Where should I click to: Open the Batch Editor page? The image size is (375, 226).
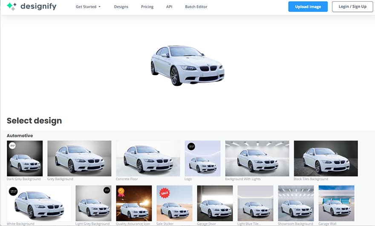[x=196, y=7]
